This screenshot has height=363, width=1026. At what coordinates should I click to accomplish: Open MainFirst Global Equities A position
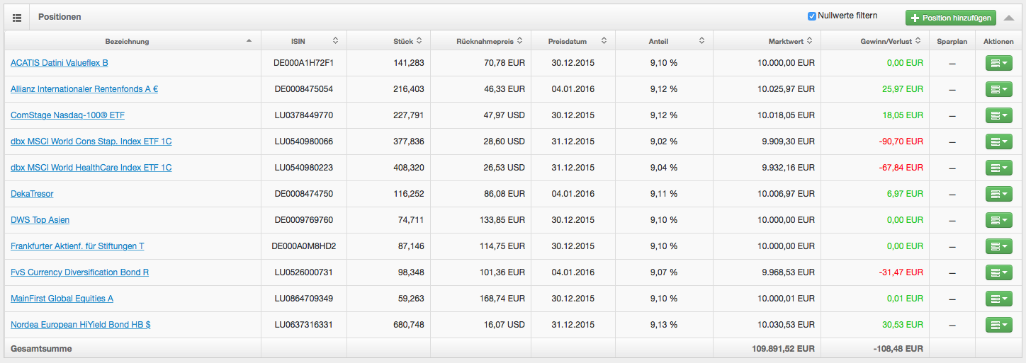(x=62, y=299)
